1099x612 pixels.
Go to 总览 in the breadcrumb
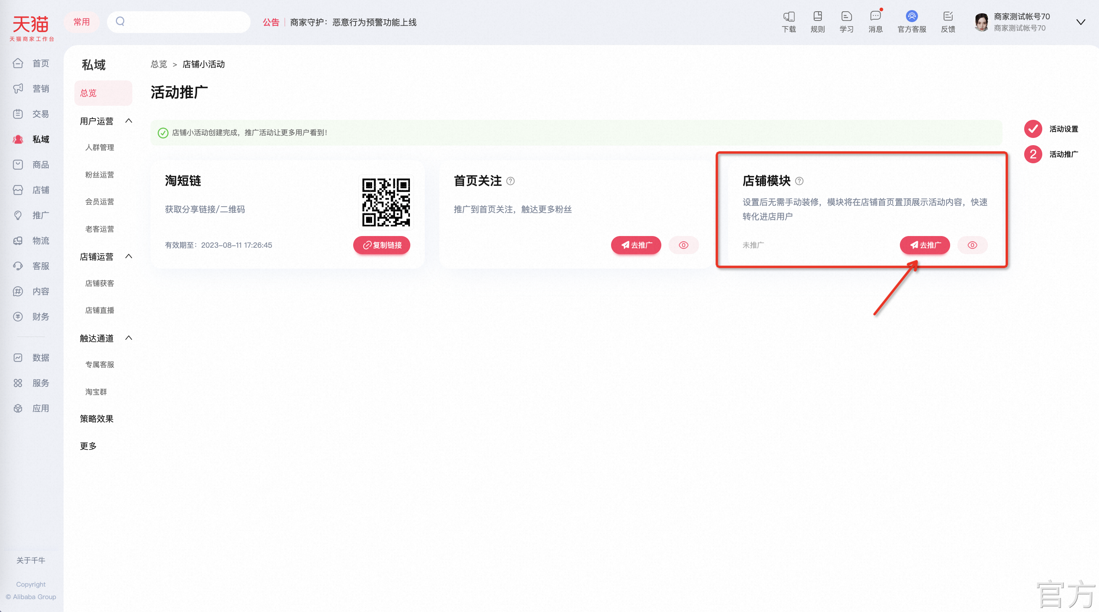pos(159,64)
